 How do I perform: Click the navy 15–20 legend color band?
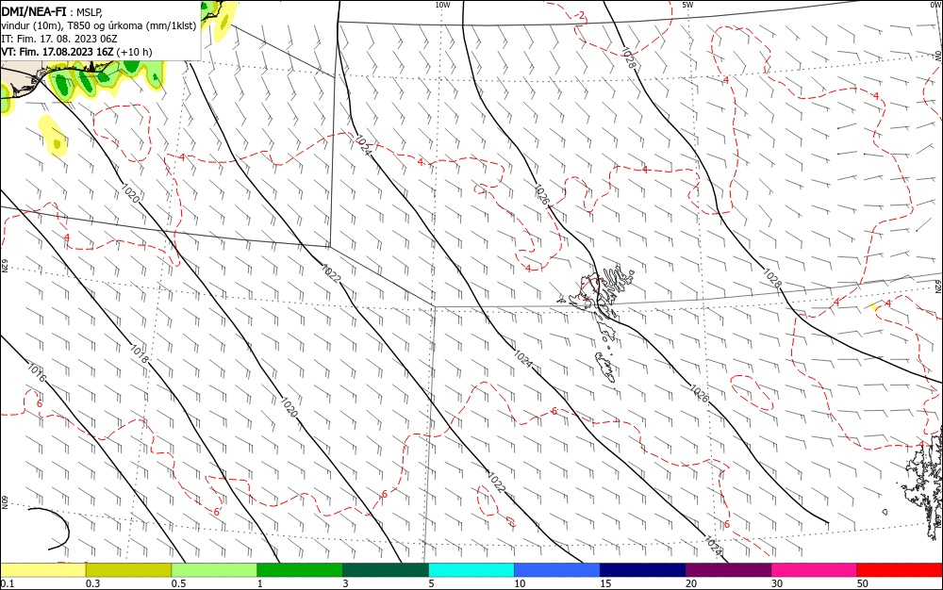coord(643,570)
